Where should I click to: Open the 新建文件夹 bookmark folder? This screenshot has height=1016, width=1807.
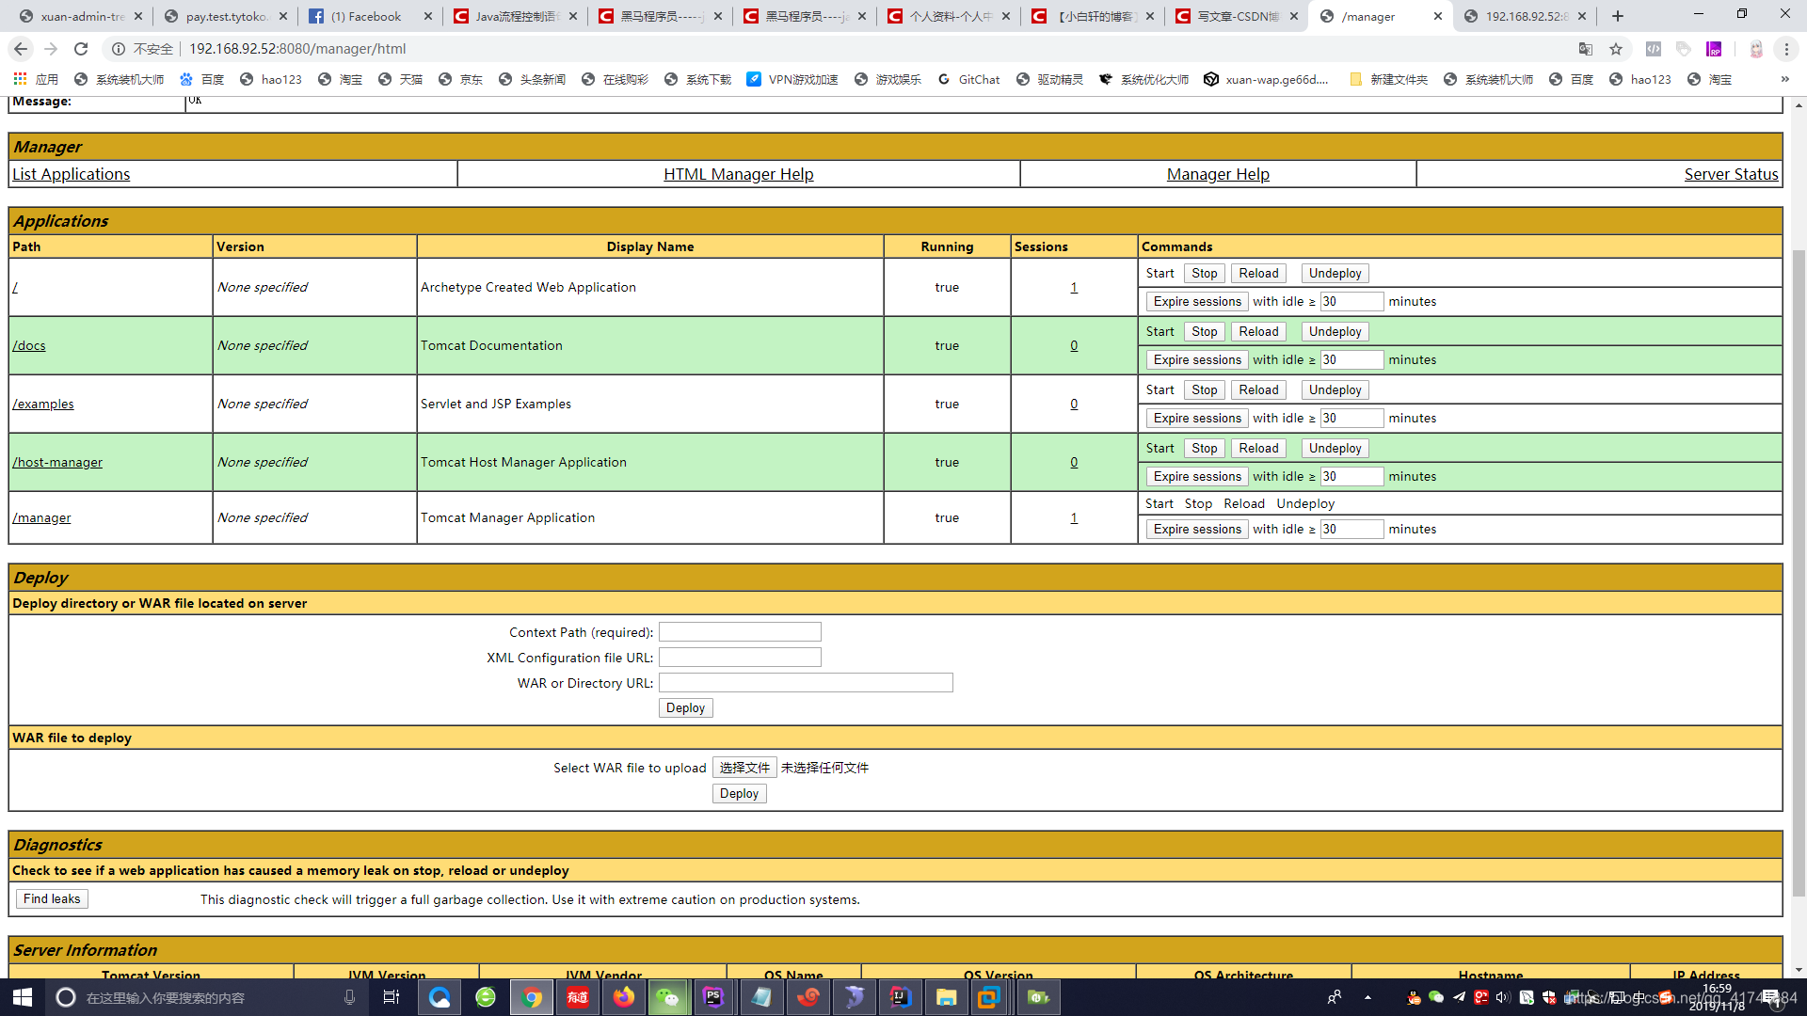tap(1388, 79)
